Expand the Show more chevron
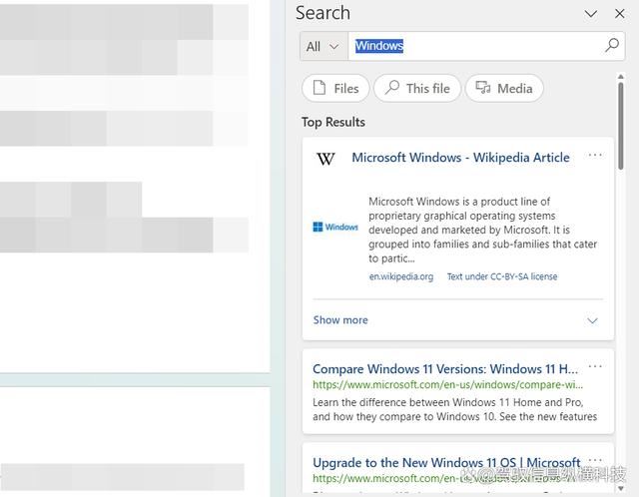The height and width of the screenshot is (497, 639). (x=592, y=320)
